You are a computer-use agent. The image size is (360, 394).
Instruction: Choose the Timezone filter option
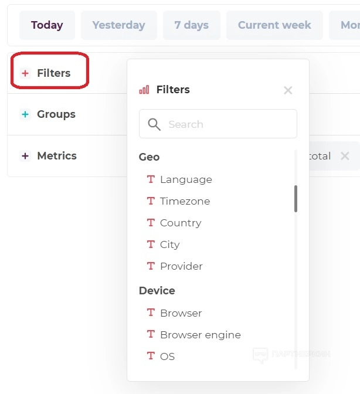click(185, 201)
